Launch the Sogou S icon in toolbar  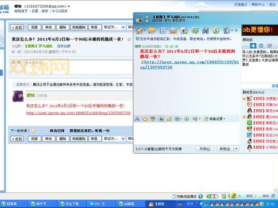pos(216,31)
